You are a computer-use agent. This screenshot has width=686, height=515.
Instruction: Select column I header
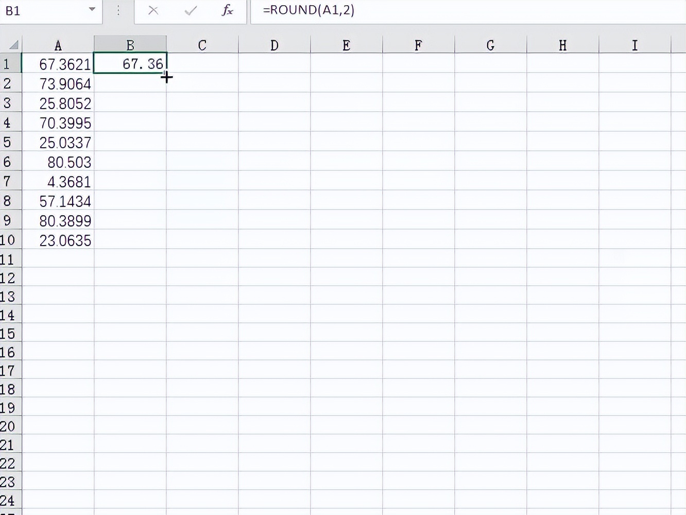(635, 45)
